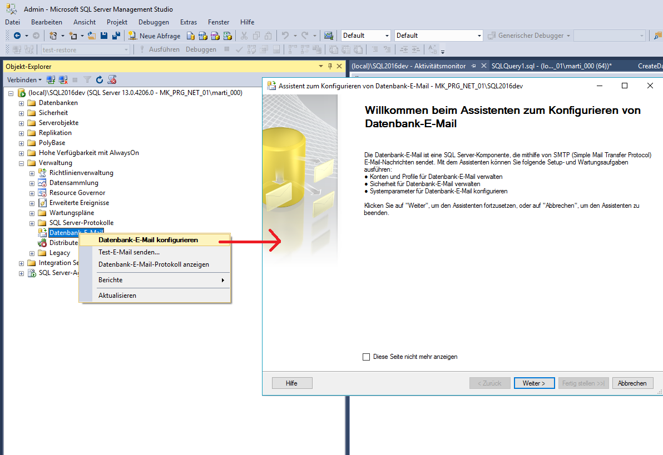Click the DMX query icon
Image resolution: width=663 pixels, height=455 pixels.
pyautogui.click(x=215, y=36)
